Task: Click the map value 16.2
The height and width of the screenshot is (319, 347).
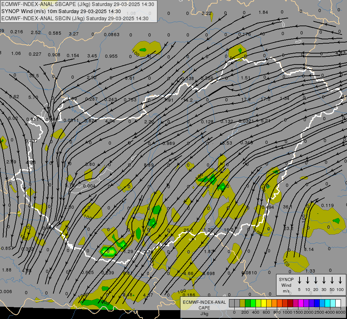Action: point(229,230)
